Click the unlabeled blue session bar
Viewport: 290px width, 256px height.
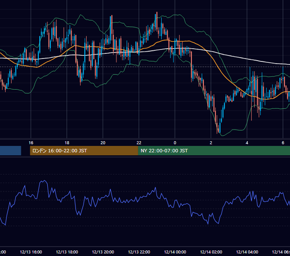click(11, 151)
